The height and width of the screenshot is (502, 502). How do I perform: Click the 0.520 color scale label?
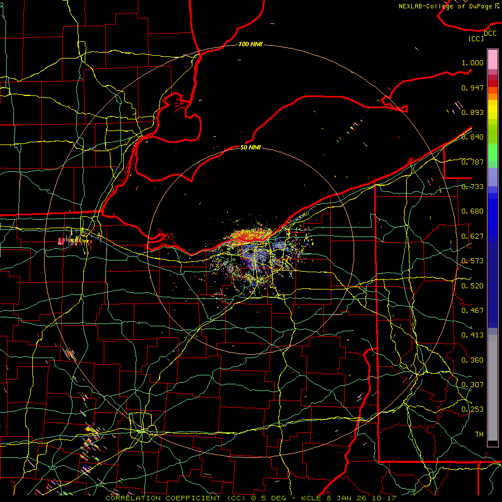pyautogui.click(x=472, y=286)
